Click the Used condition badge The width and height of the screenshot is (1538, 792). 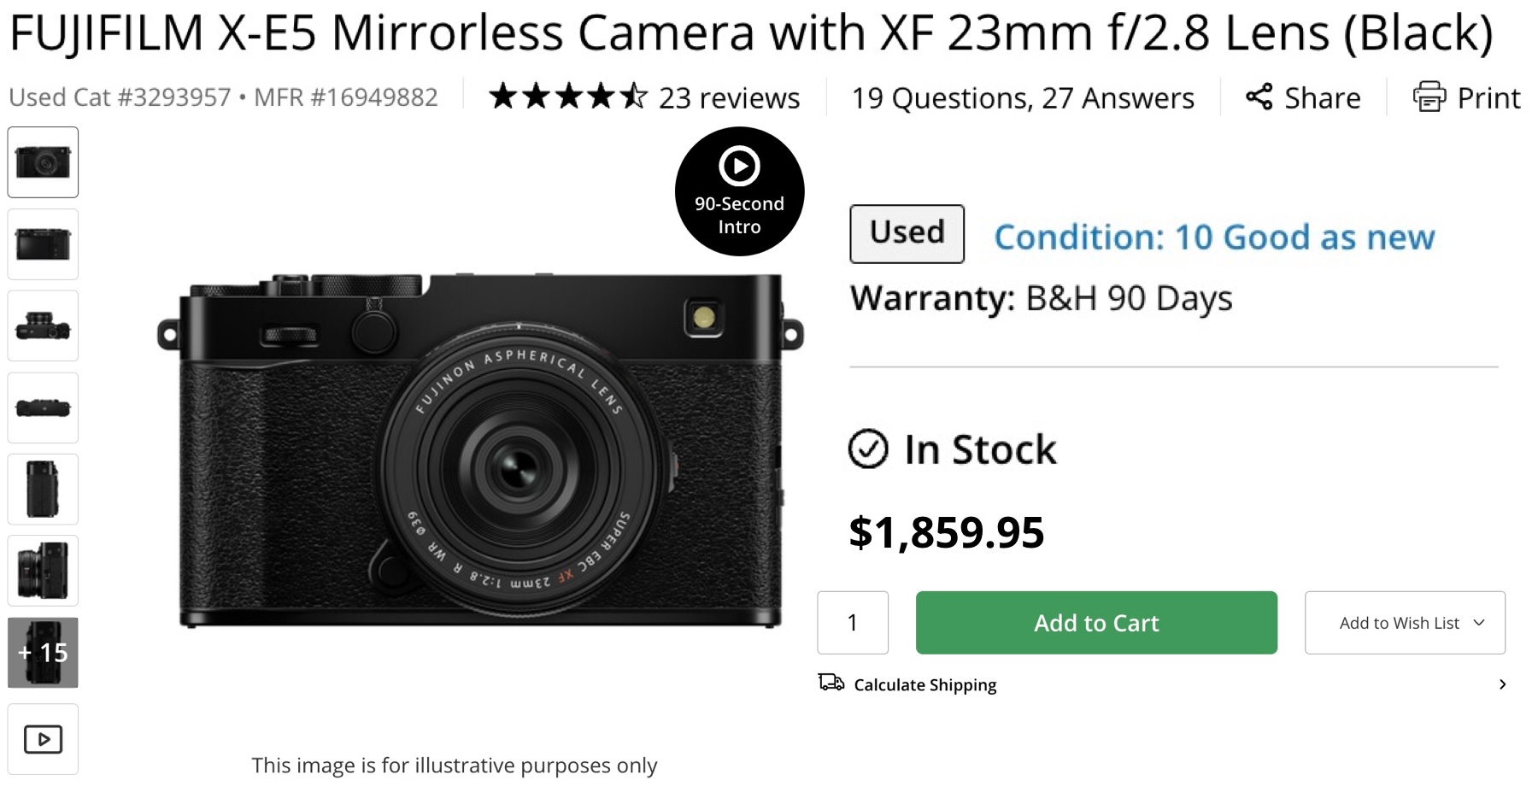(x=906, y=233)
